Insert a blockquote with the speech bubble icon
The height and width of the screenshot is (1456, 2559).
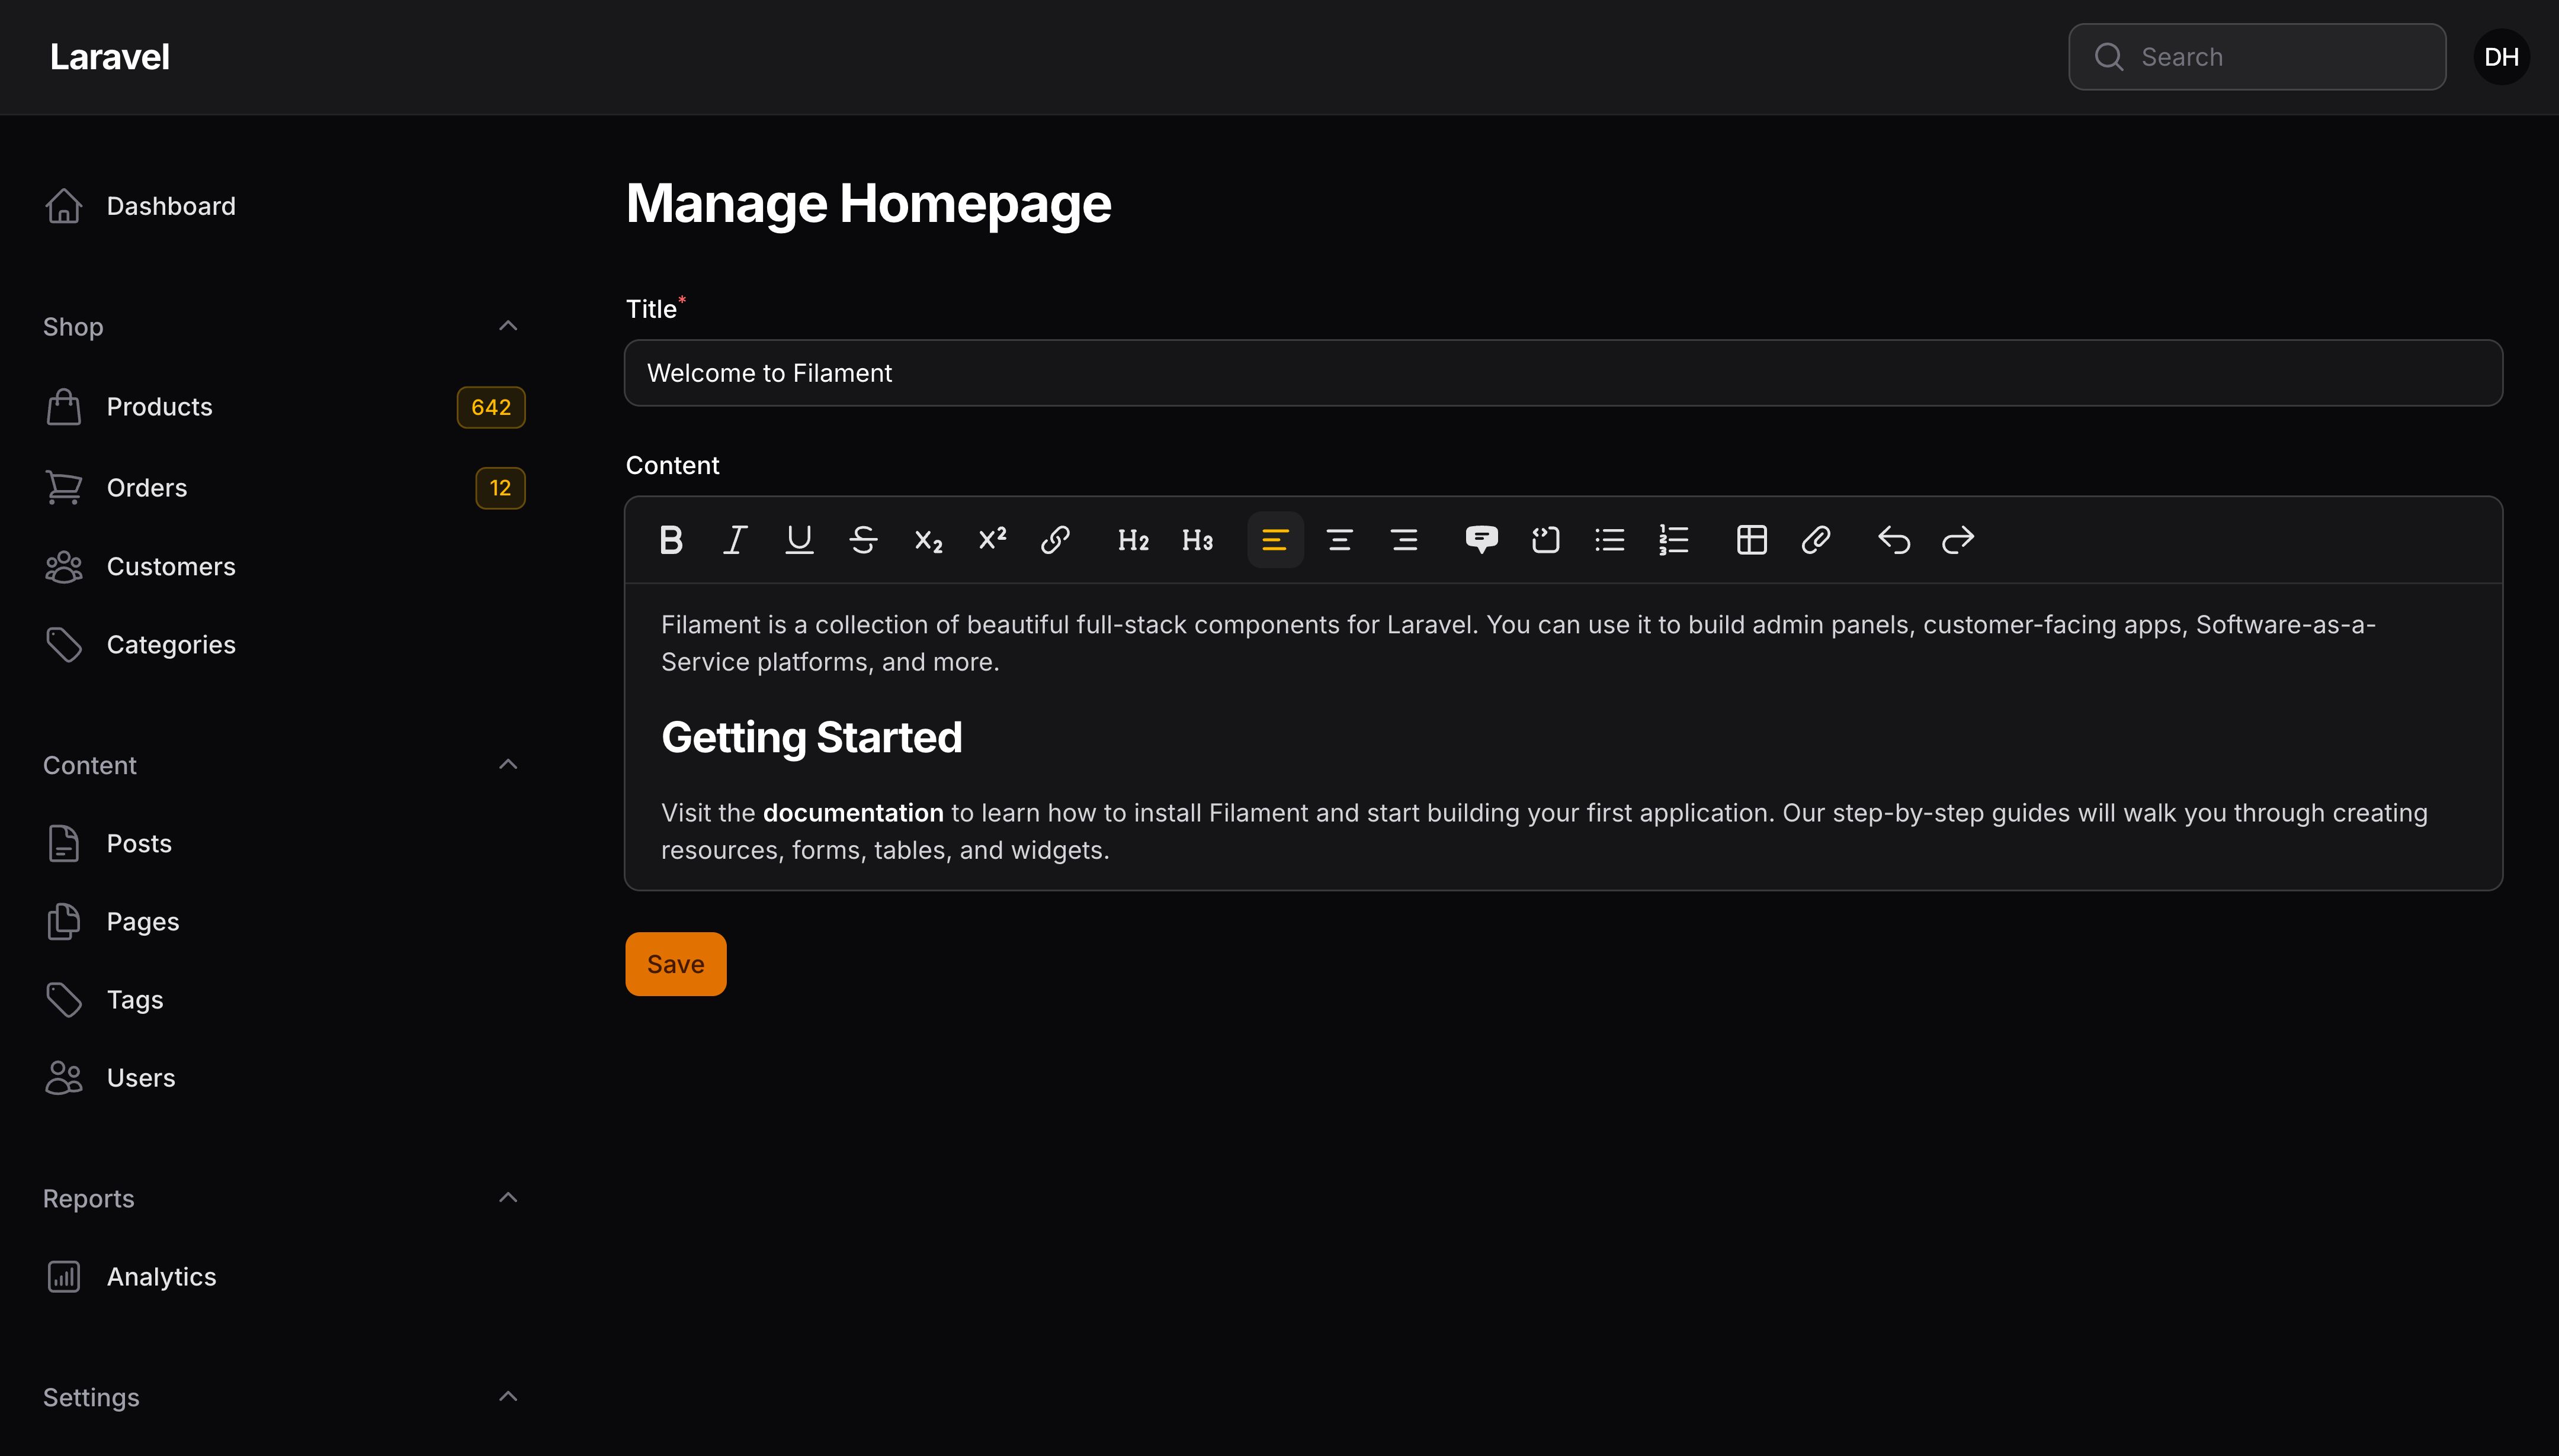(1481, 540)
